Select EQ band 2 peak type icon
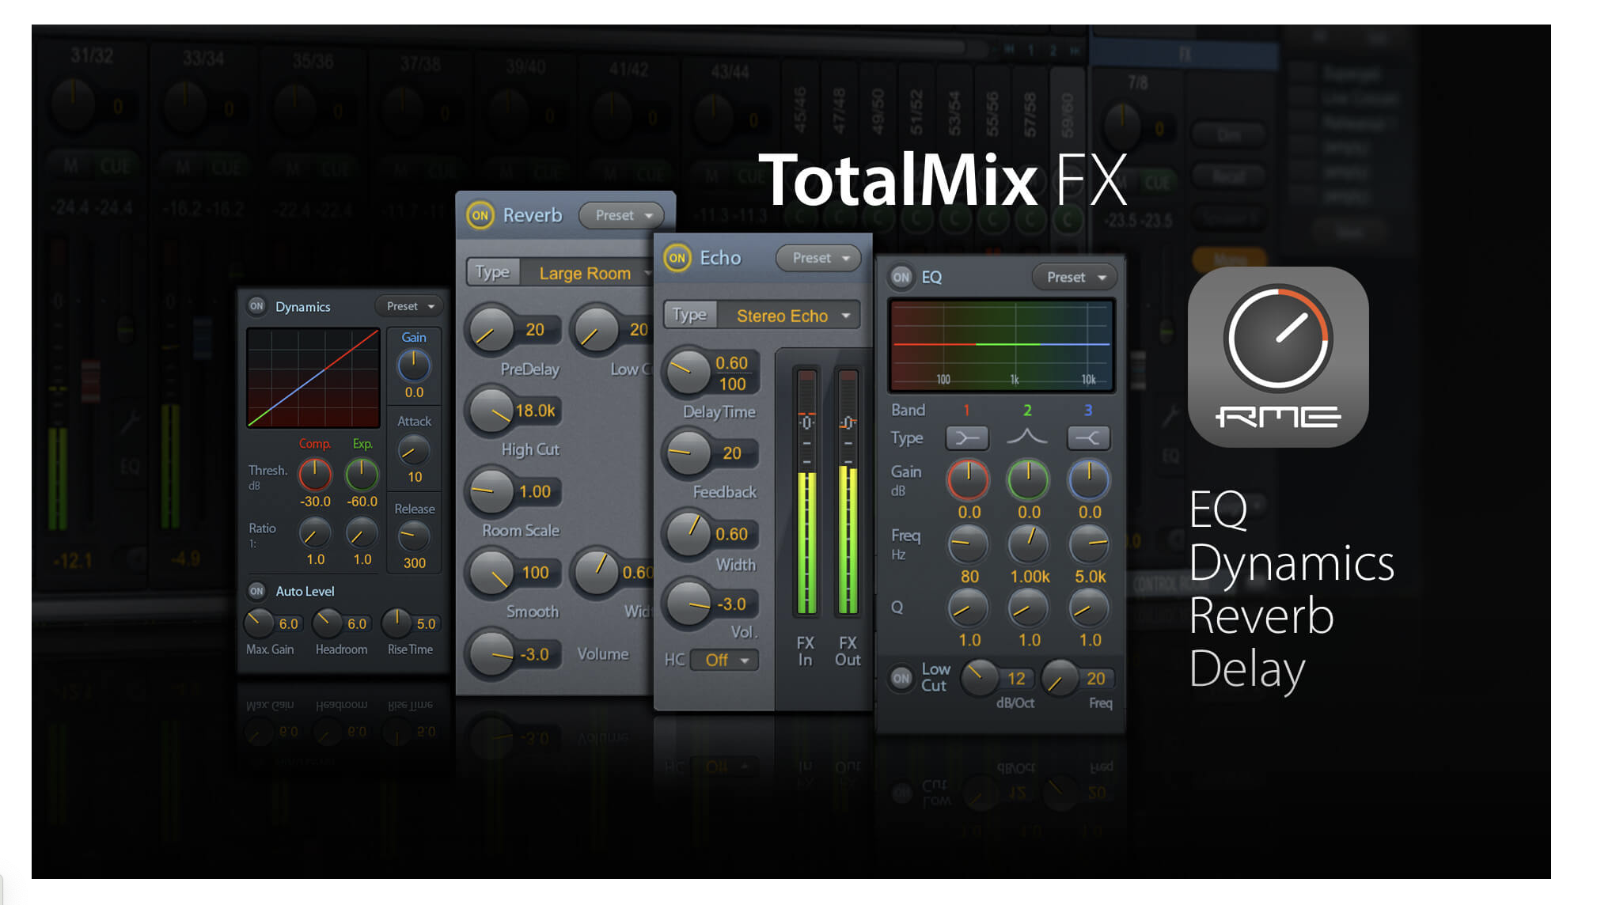 [x=1026, y=437]
